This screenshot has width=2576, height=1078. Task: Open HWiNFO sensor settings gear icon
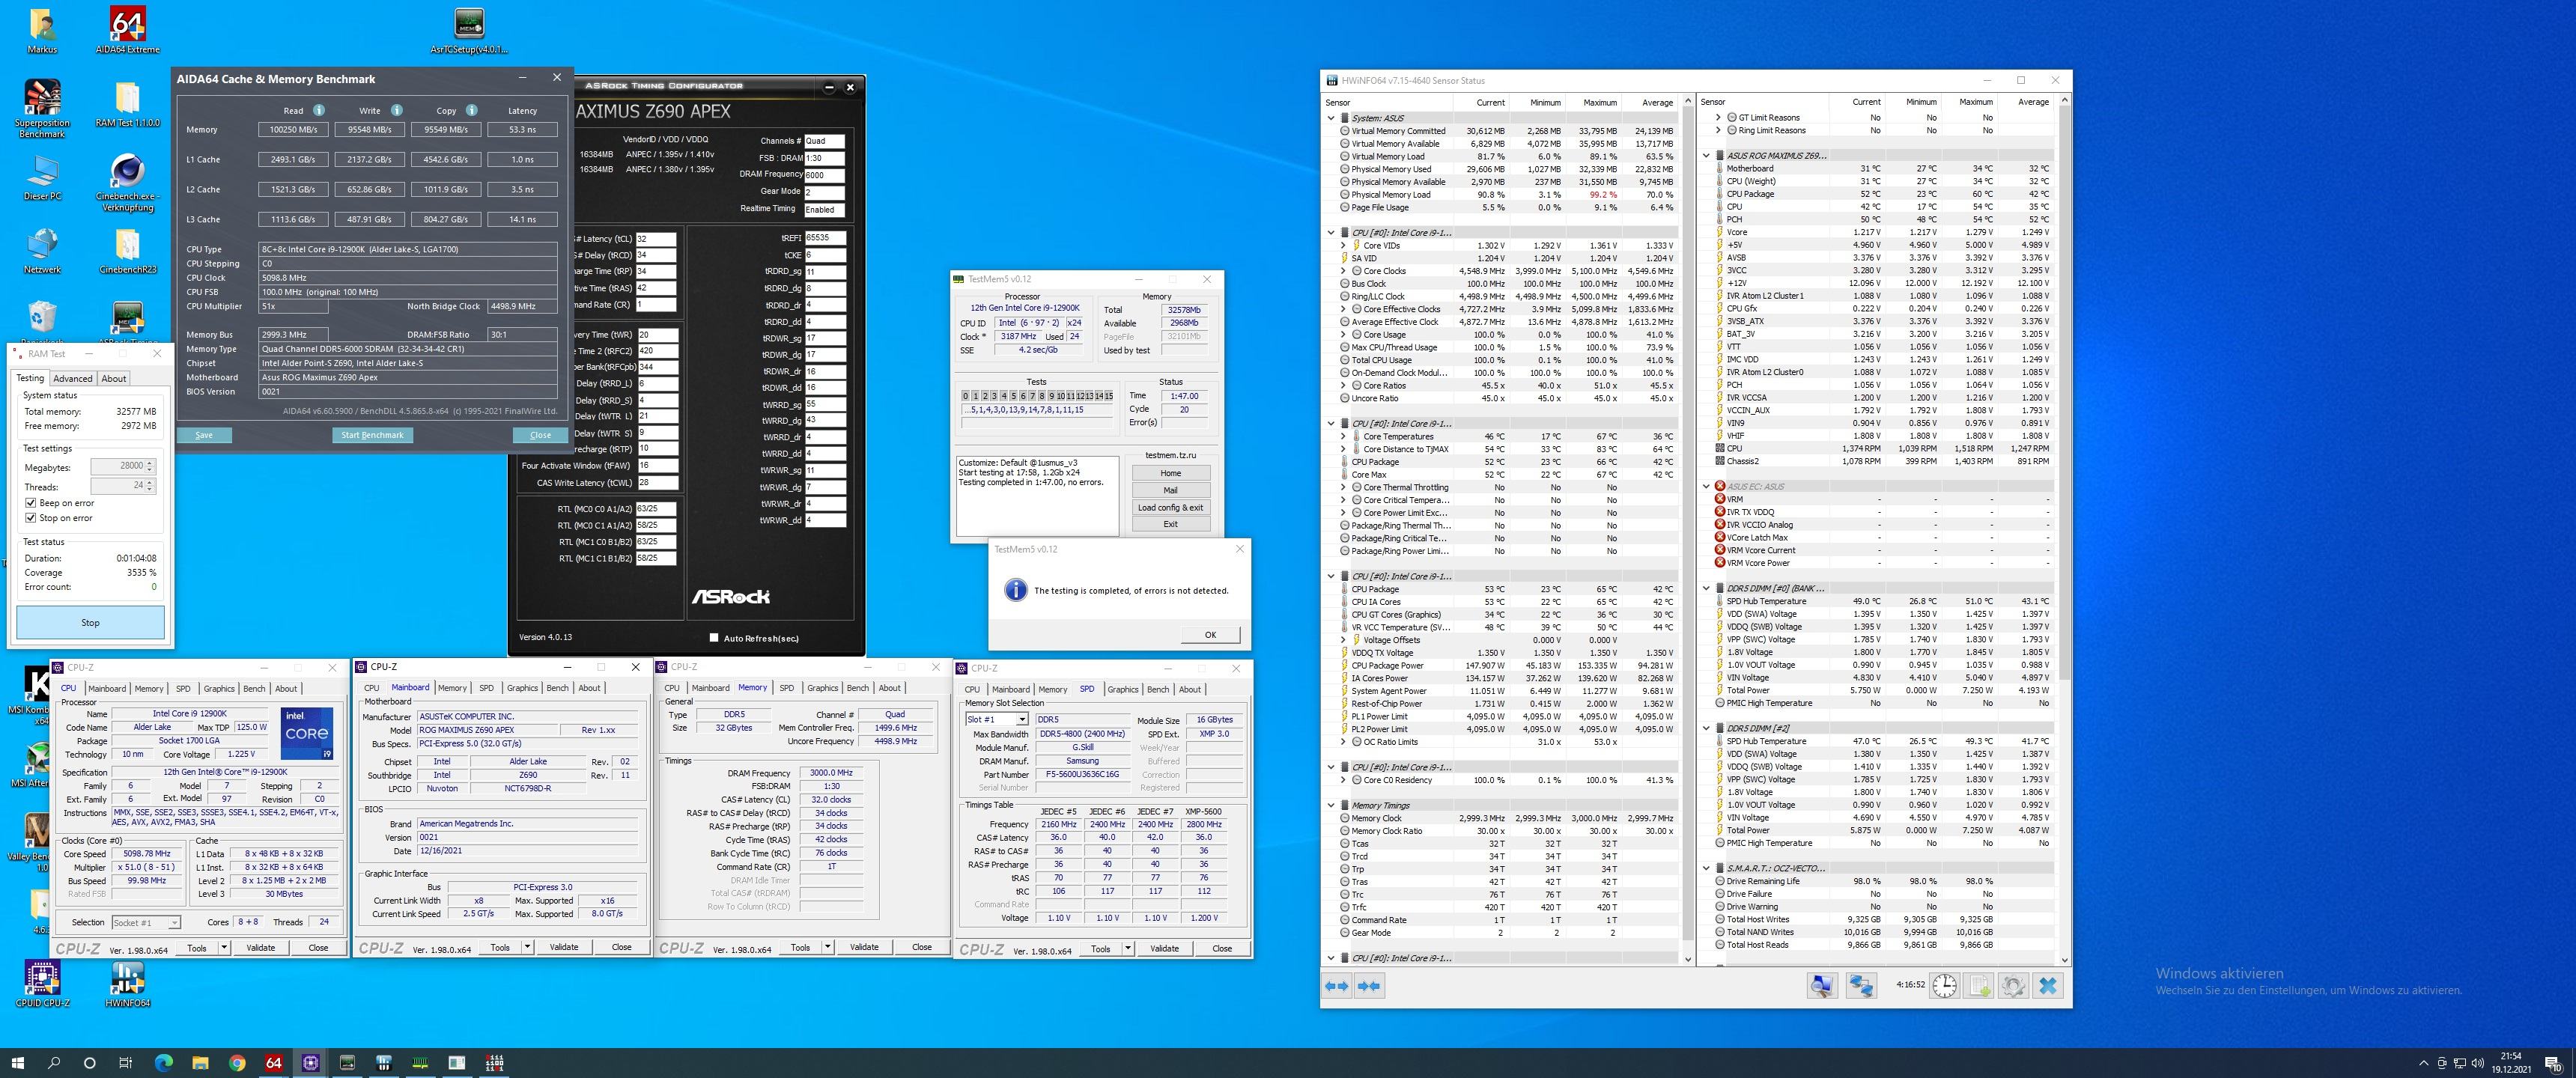(2013, 986)
